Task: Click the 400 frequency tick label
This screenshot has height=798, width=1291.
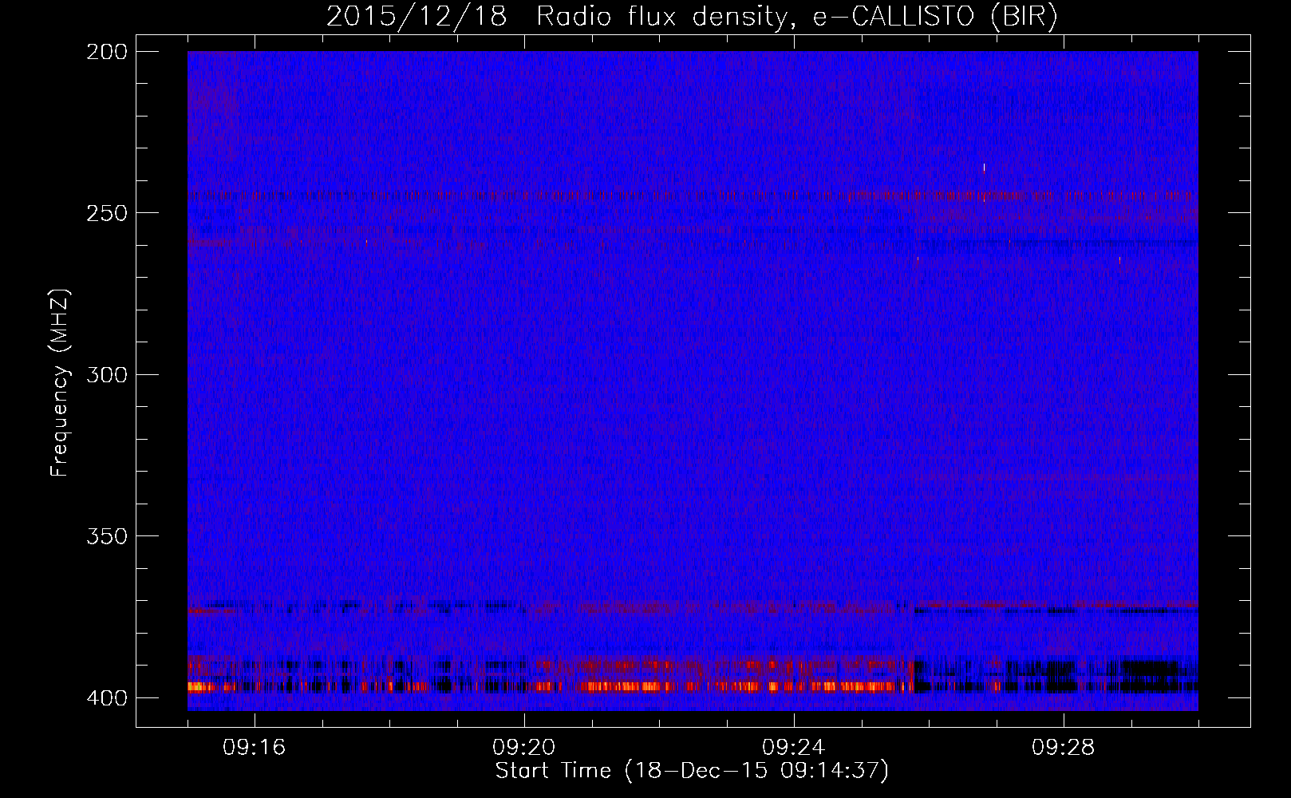Action: 107,697
